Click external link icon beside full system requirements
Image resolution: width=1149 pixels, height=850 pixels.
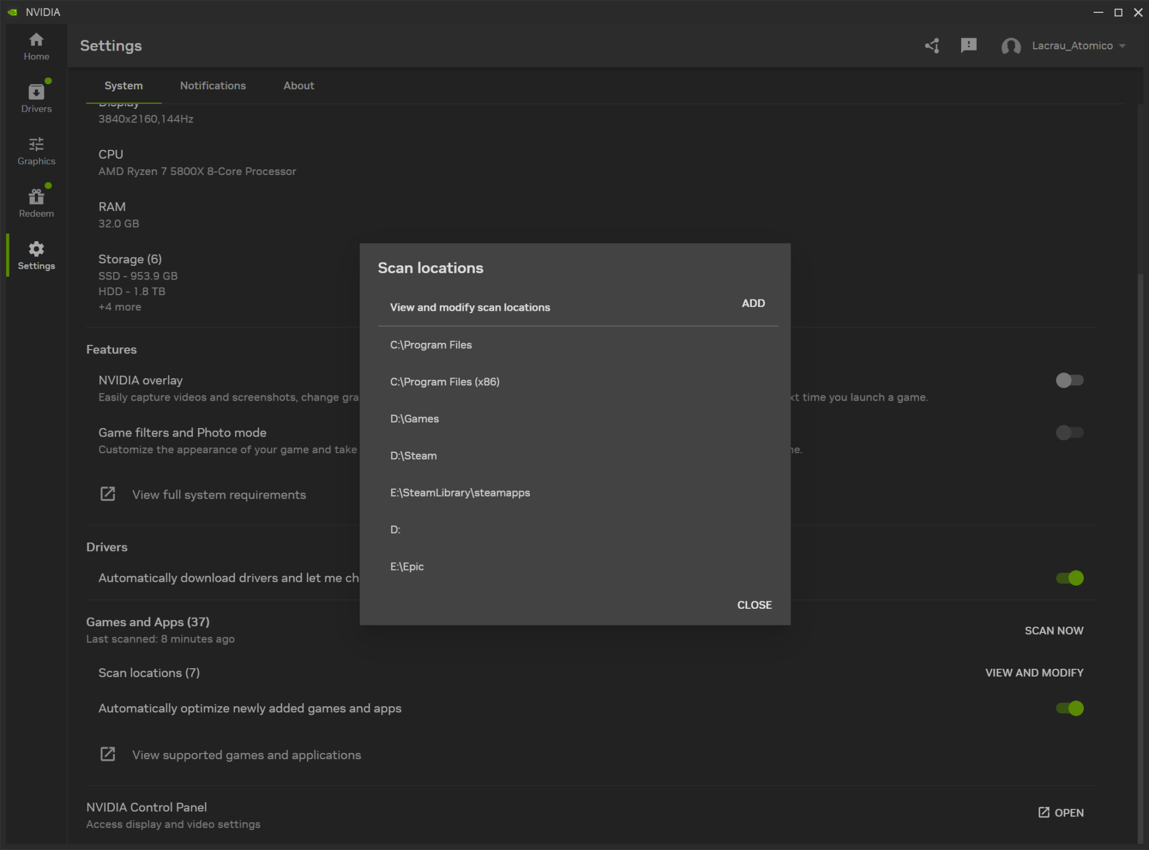click(108, 494)
